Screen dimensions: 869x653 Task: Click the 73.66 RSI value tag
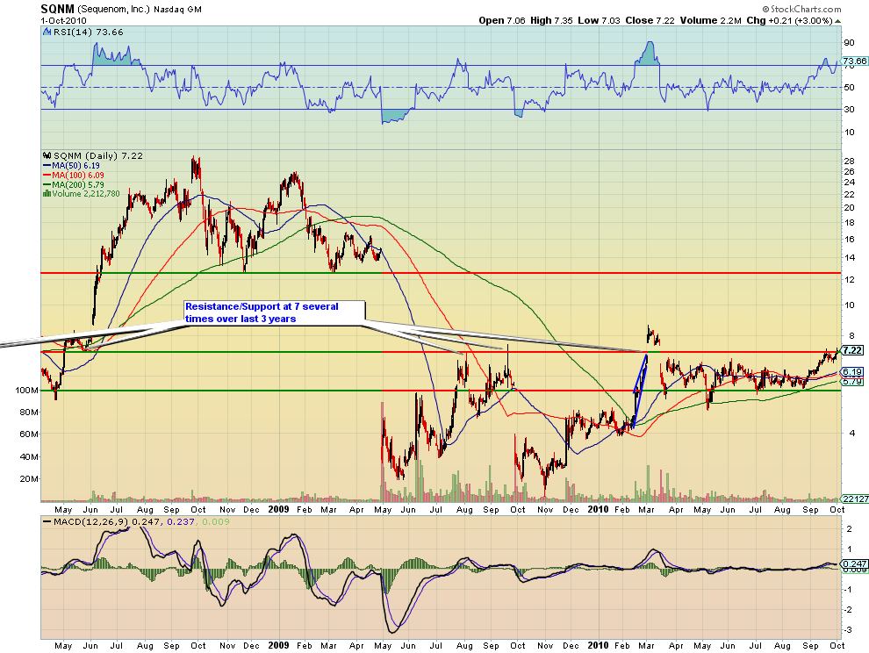click(x=855, y=61)
